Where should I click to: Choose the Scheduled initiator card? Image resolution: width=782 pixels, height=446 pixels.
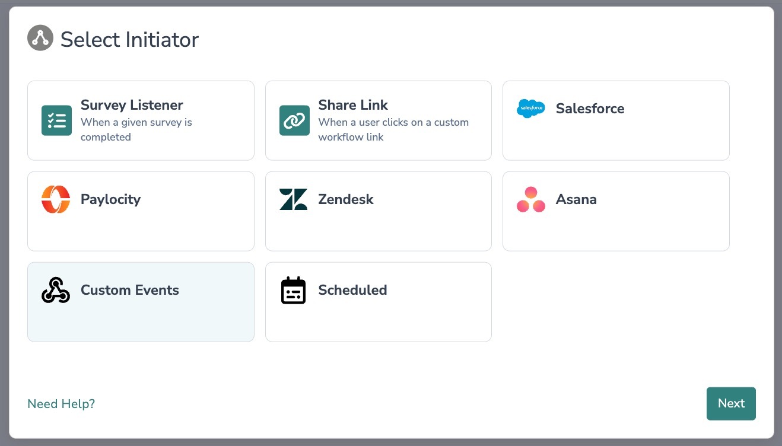[x=379, y=302]
